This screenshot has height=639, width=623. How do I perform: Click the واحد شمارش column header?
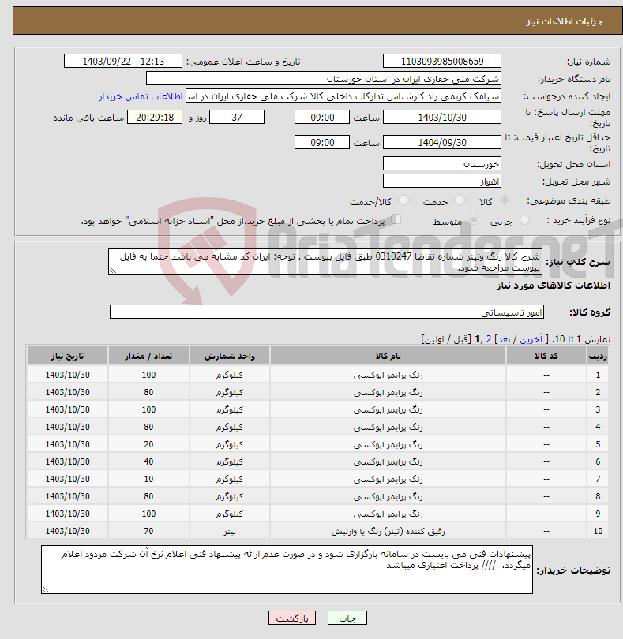(x=229, y=356)
